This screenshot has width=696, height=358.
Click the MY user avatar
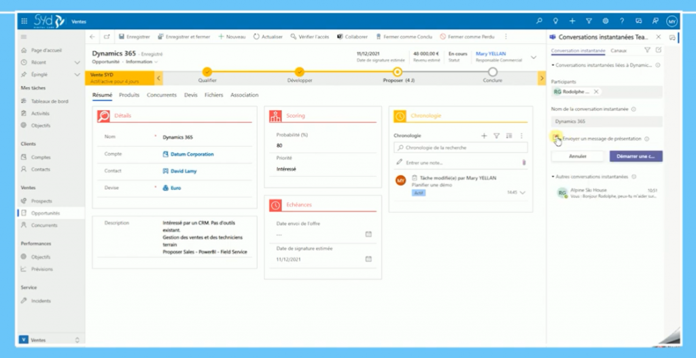tap(672, 21)
